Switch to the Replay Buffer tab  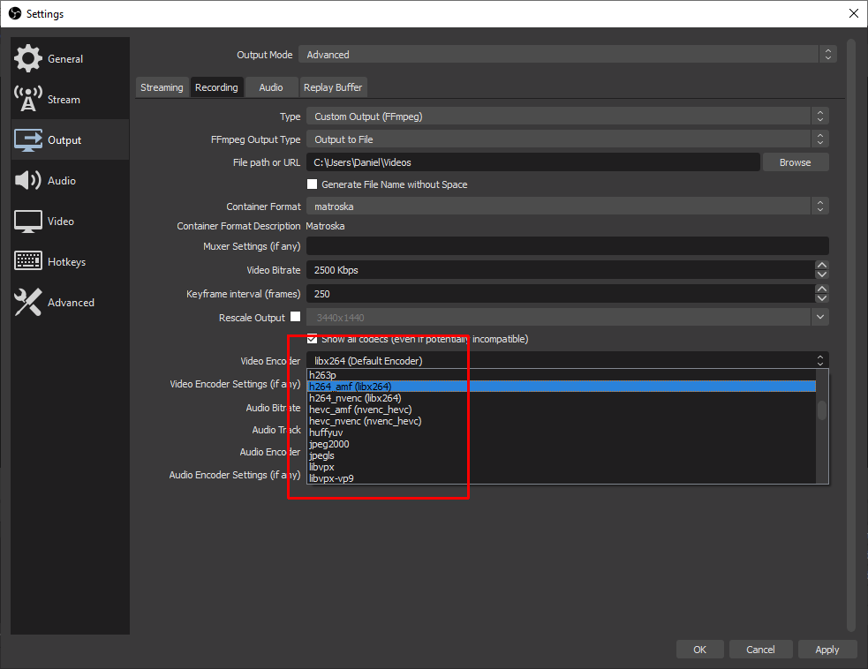332,87
